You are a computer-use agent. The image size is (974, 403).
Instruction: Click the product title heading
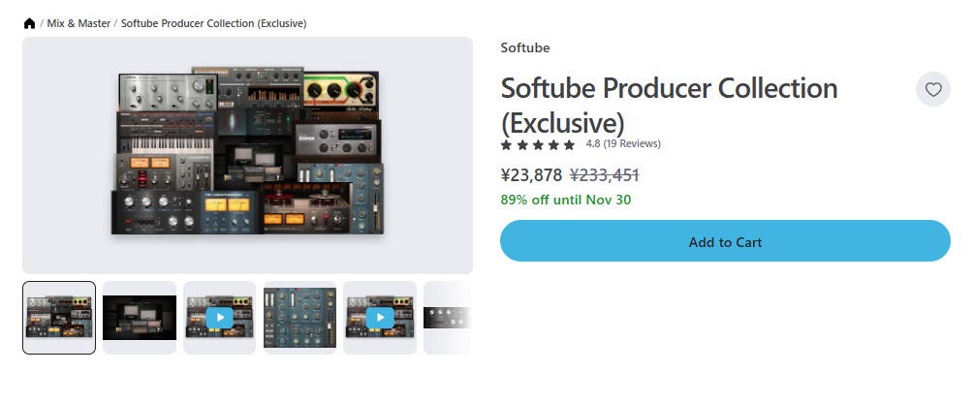point(669,105)
